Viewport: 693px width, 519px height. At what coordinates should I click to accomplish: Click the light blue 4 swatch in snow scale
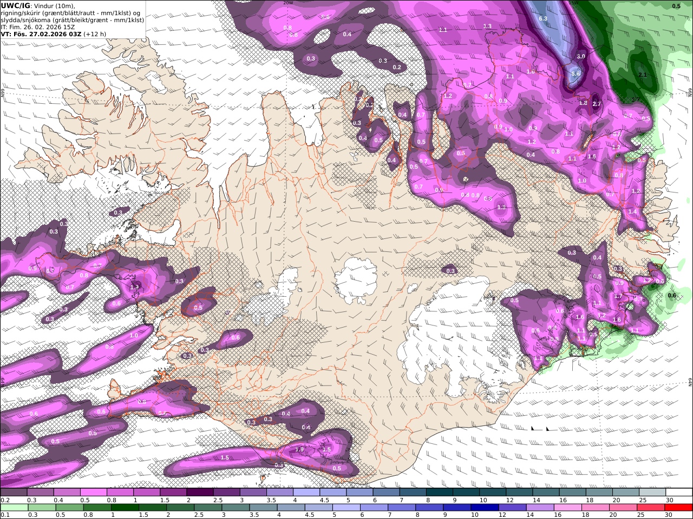[306, 493]
